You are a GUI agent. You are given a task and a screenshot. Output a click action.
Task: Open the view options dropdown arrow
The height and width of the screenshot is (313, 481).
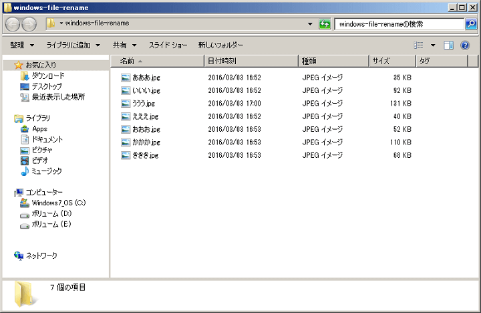433,45
